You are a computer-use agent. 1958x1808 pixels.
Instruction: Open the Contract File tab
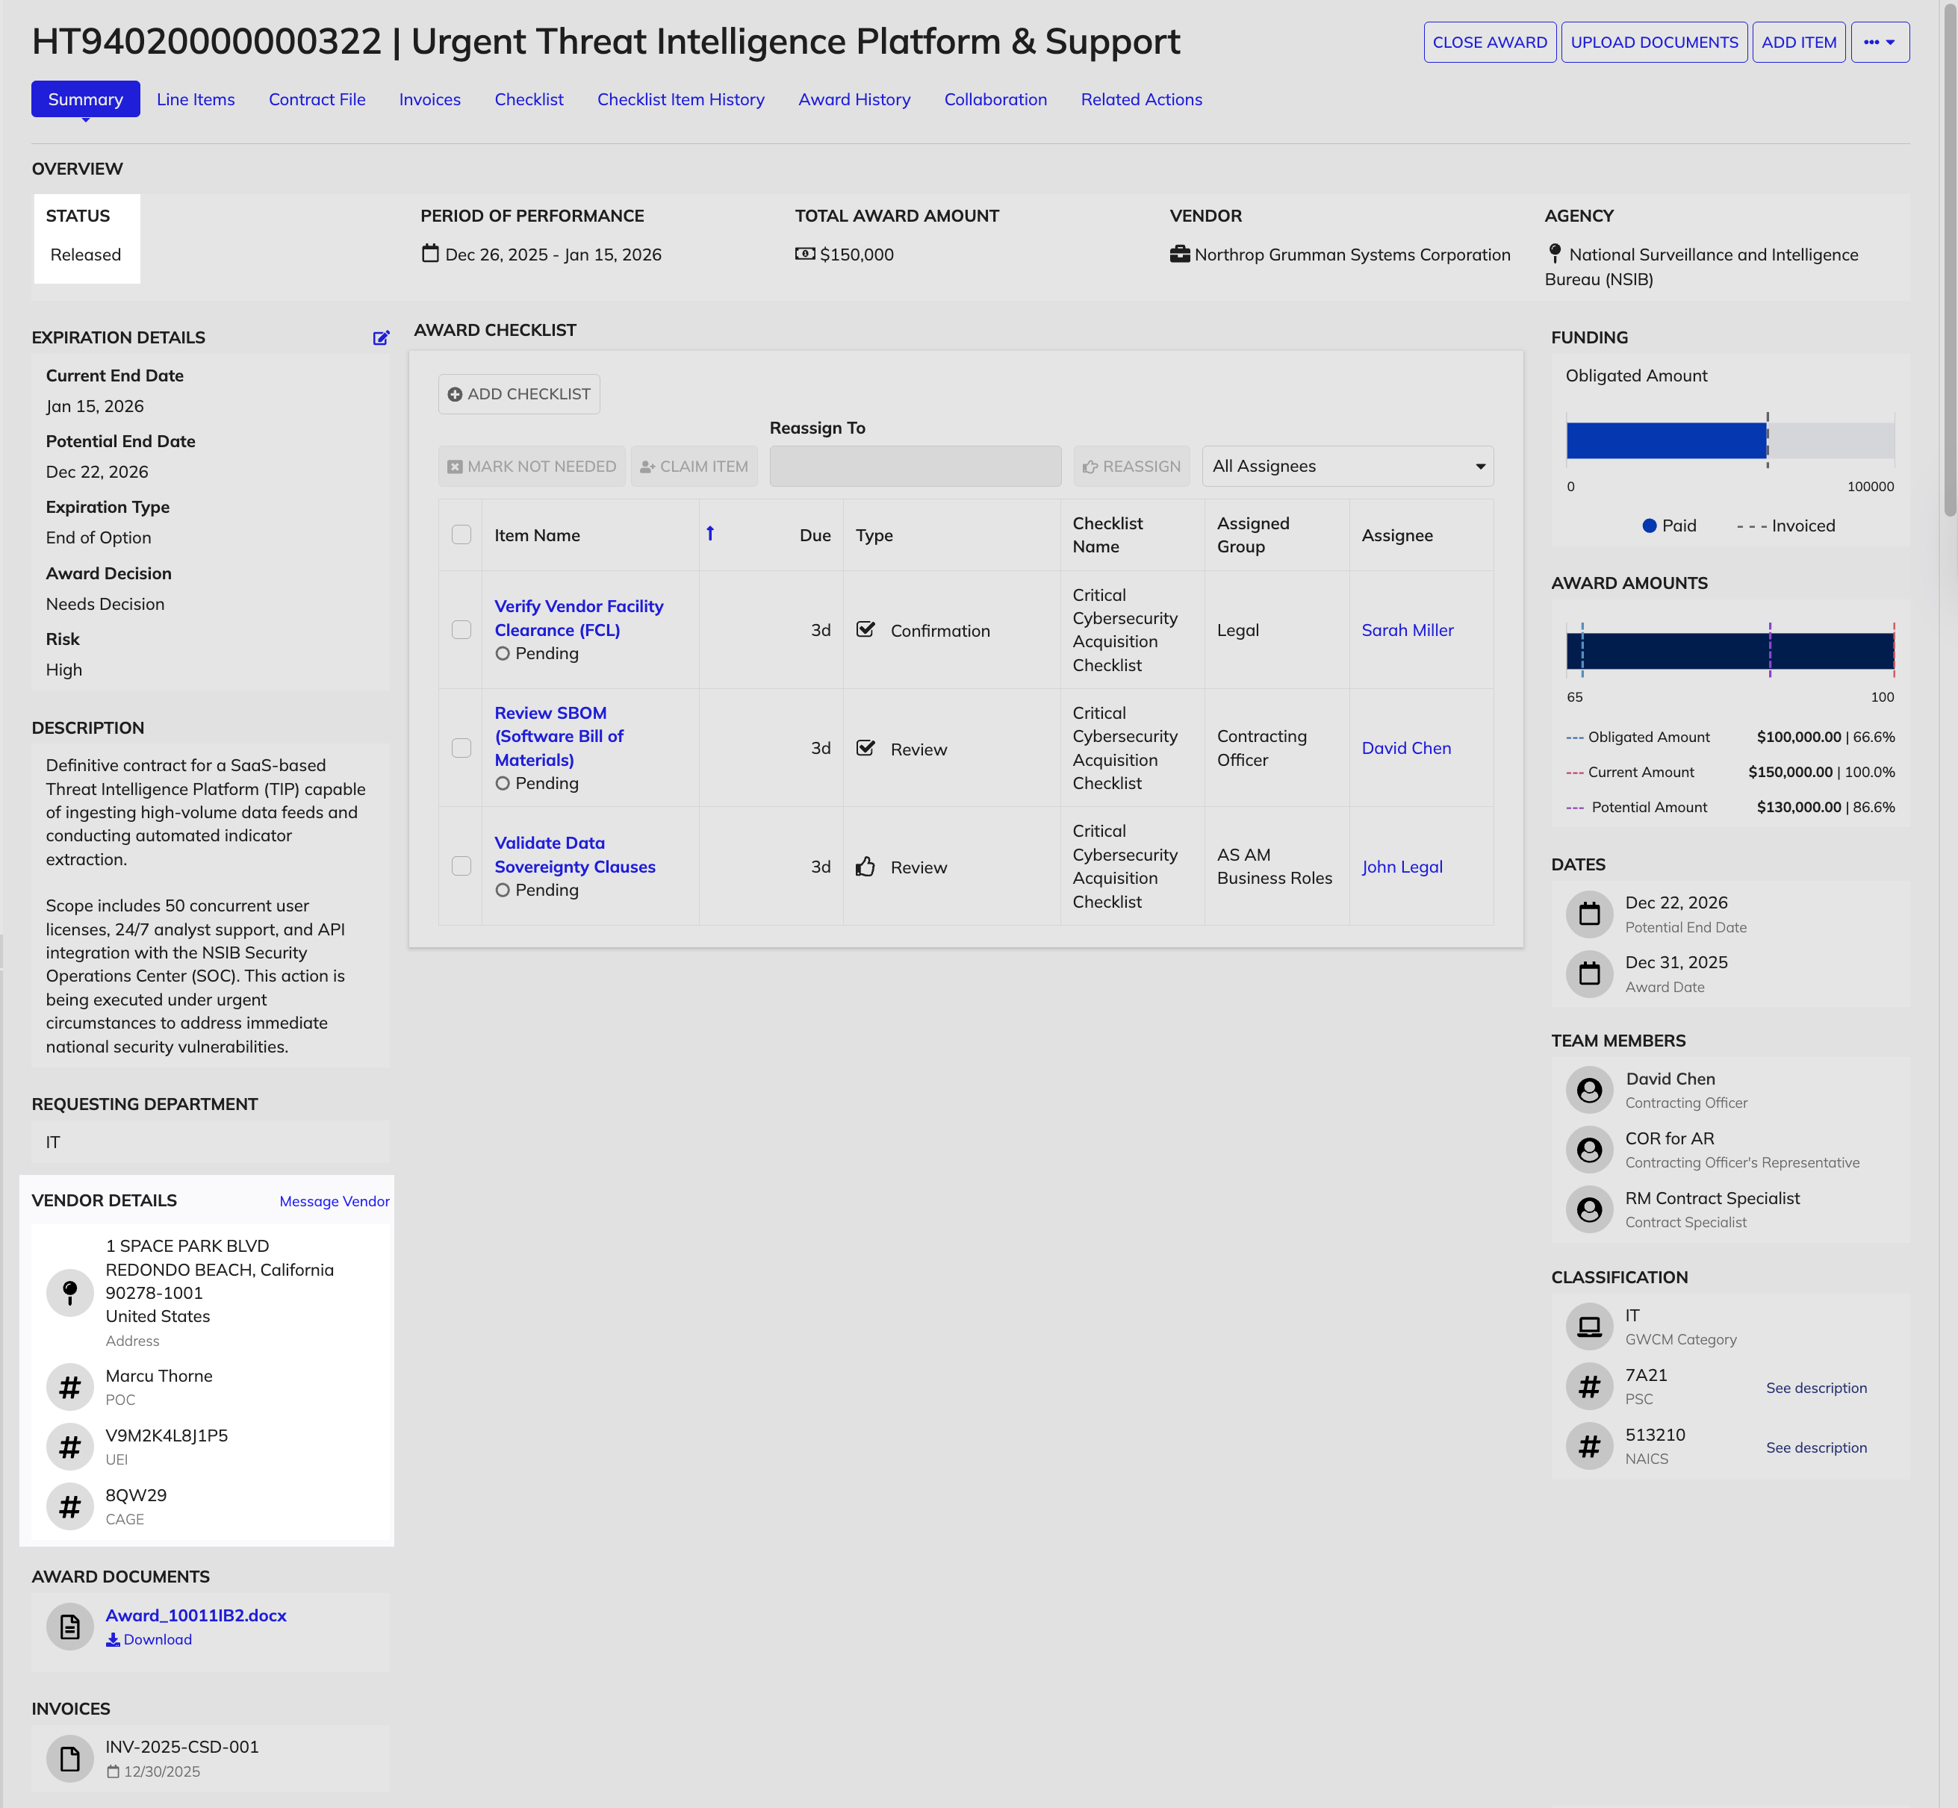coord(317,99)
